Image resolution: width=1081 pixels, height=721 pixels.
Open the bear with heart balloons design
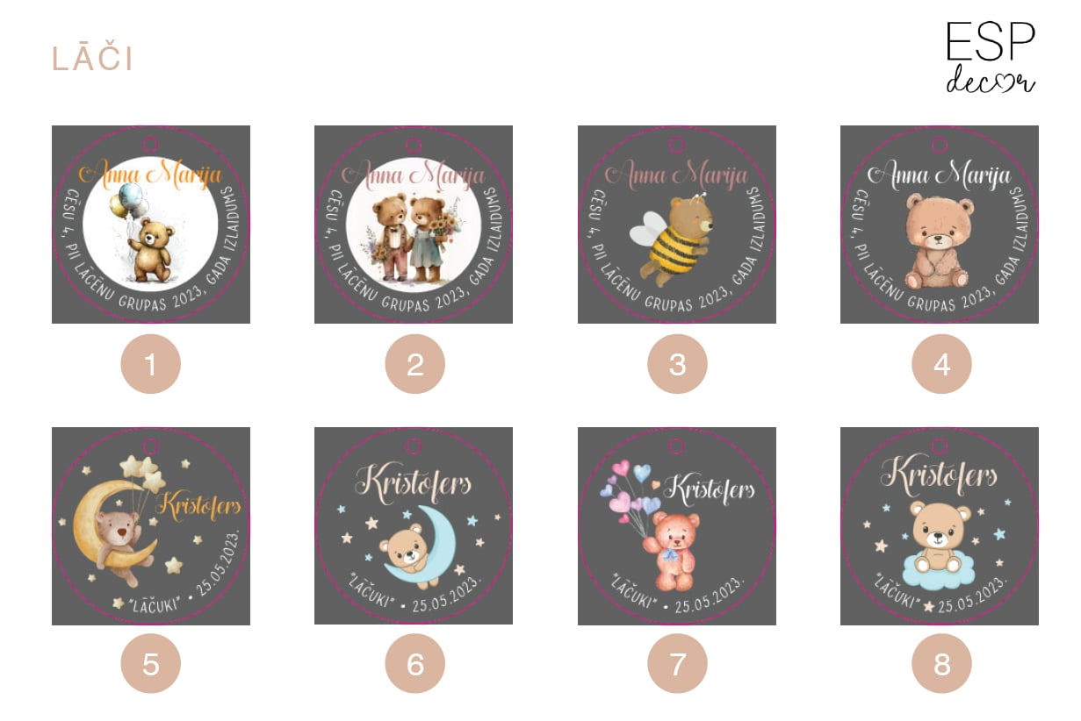coord(677,526)
